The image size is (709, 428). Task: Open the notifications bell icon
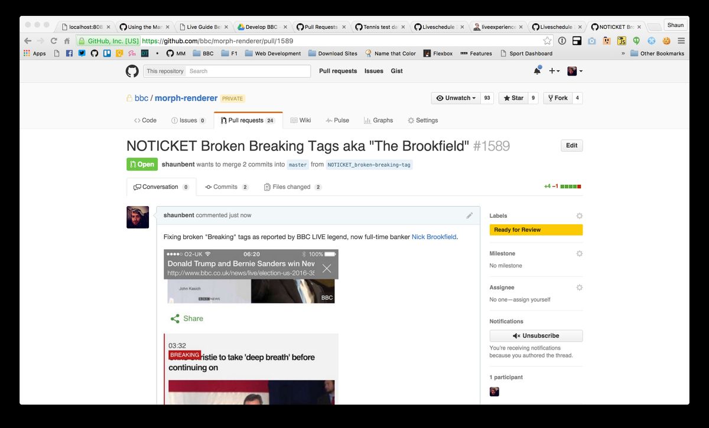click(x=537, y=71)
